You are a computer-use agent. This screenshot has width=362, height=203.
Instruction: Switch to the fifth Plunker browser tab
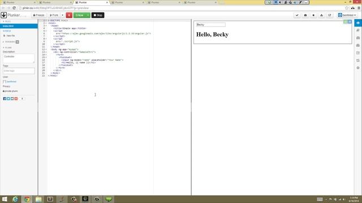tap(163, 2)
